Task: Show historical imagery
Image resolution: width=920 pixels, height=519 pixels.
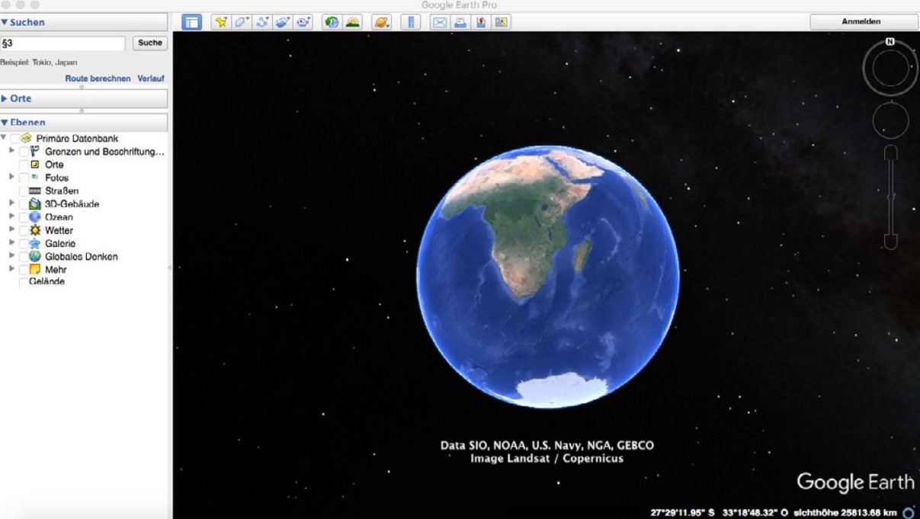Action: (332, 22)
